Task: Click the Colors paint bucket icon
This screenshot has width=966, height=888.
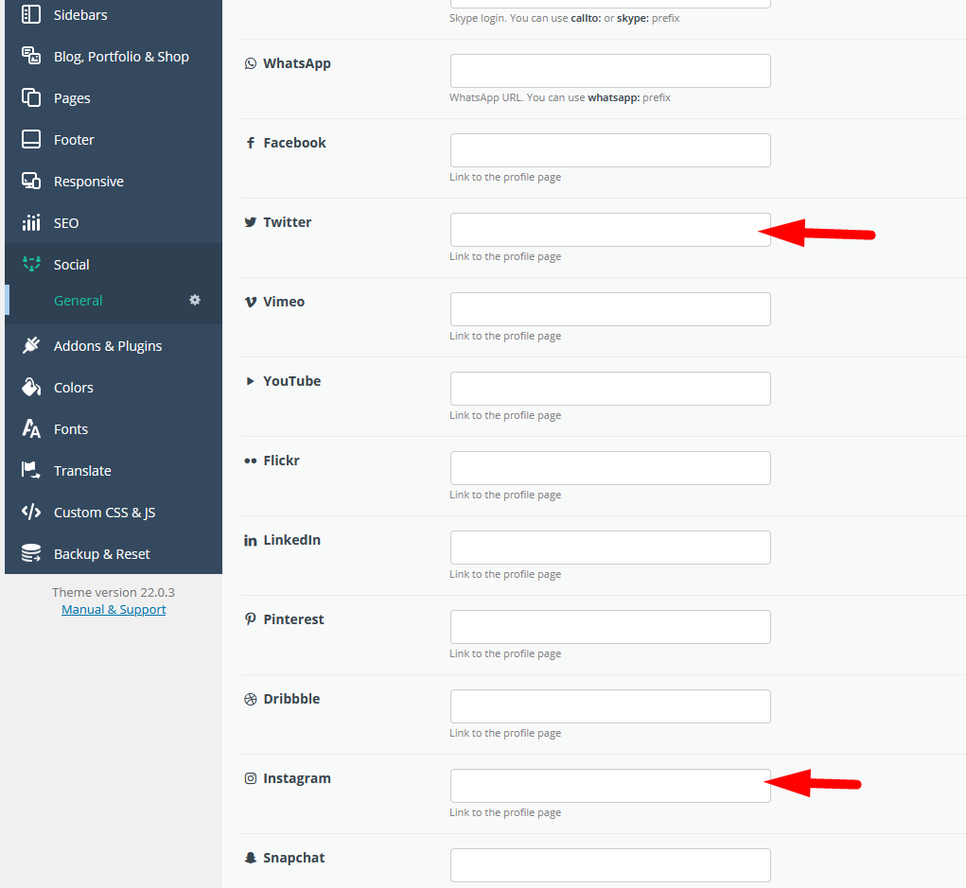Action: coord(31,387)
